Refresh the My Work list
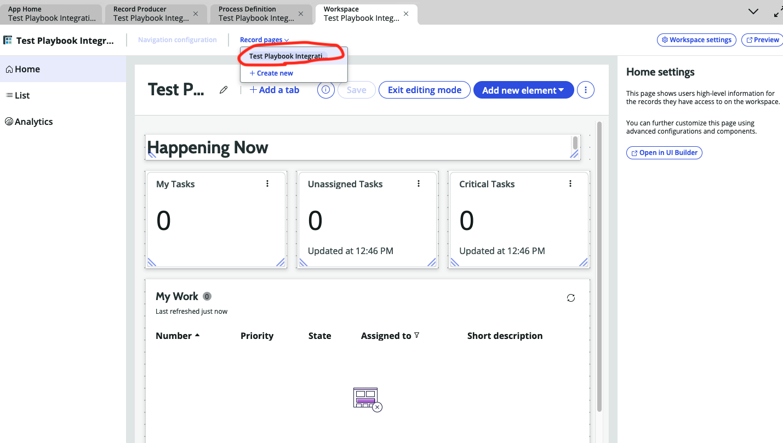Screen dimensions: 783x443 pos(570,297)
